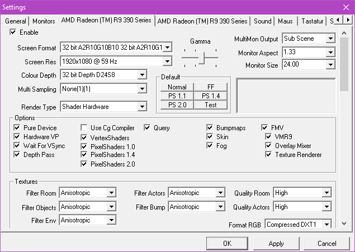Close the Settings dialog window
This screenshot has height=252, width=355.
[x=344, y=7]
